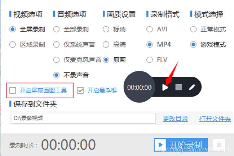Viewport: 234px width, 156px height.
Task: Uncheck the 开启悬浮框 checkbox
Action: pos(80,90)
